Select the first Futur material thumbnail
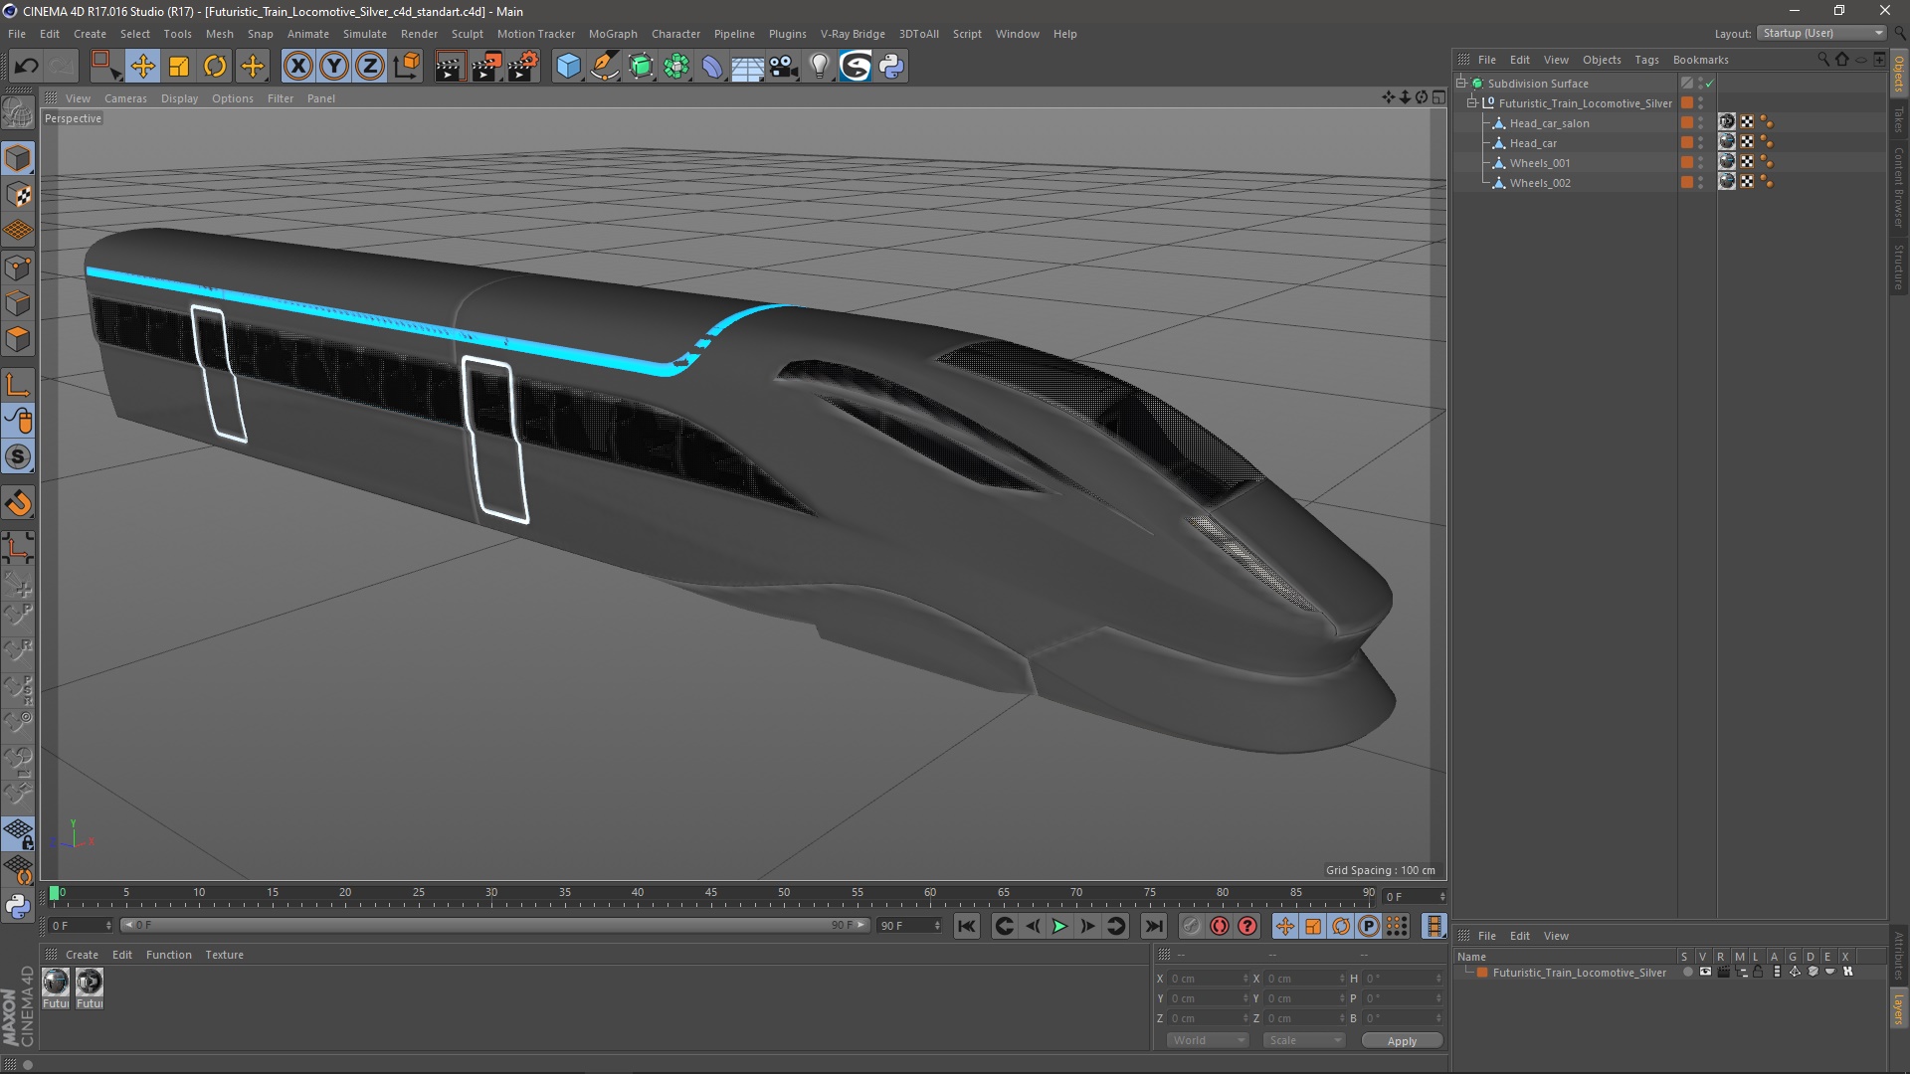The width and height of the screenshot is (1910, 1074). 56,983
